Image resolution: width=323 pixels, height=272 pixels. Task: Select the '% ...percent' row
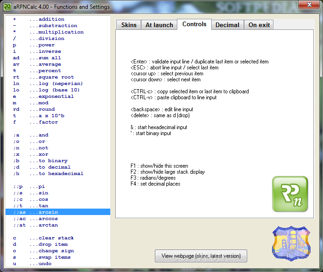58,70
